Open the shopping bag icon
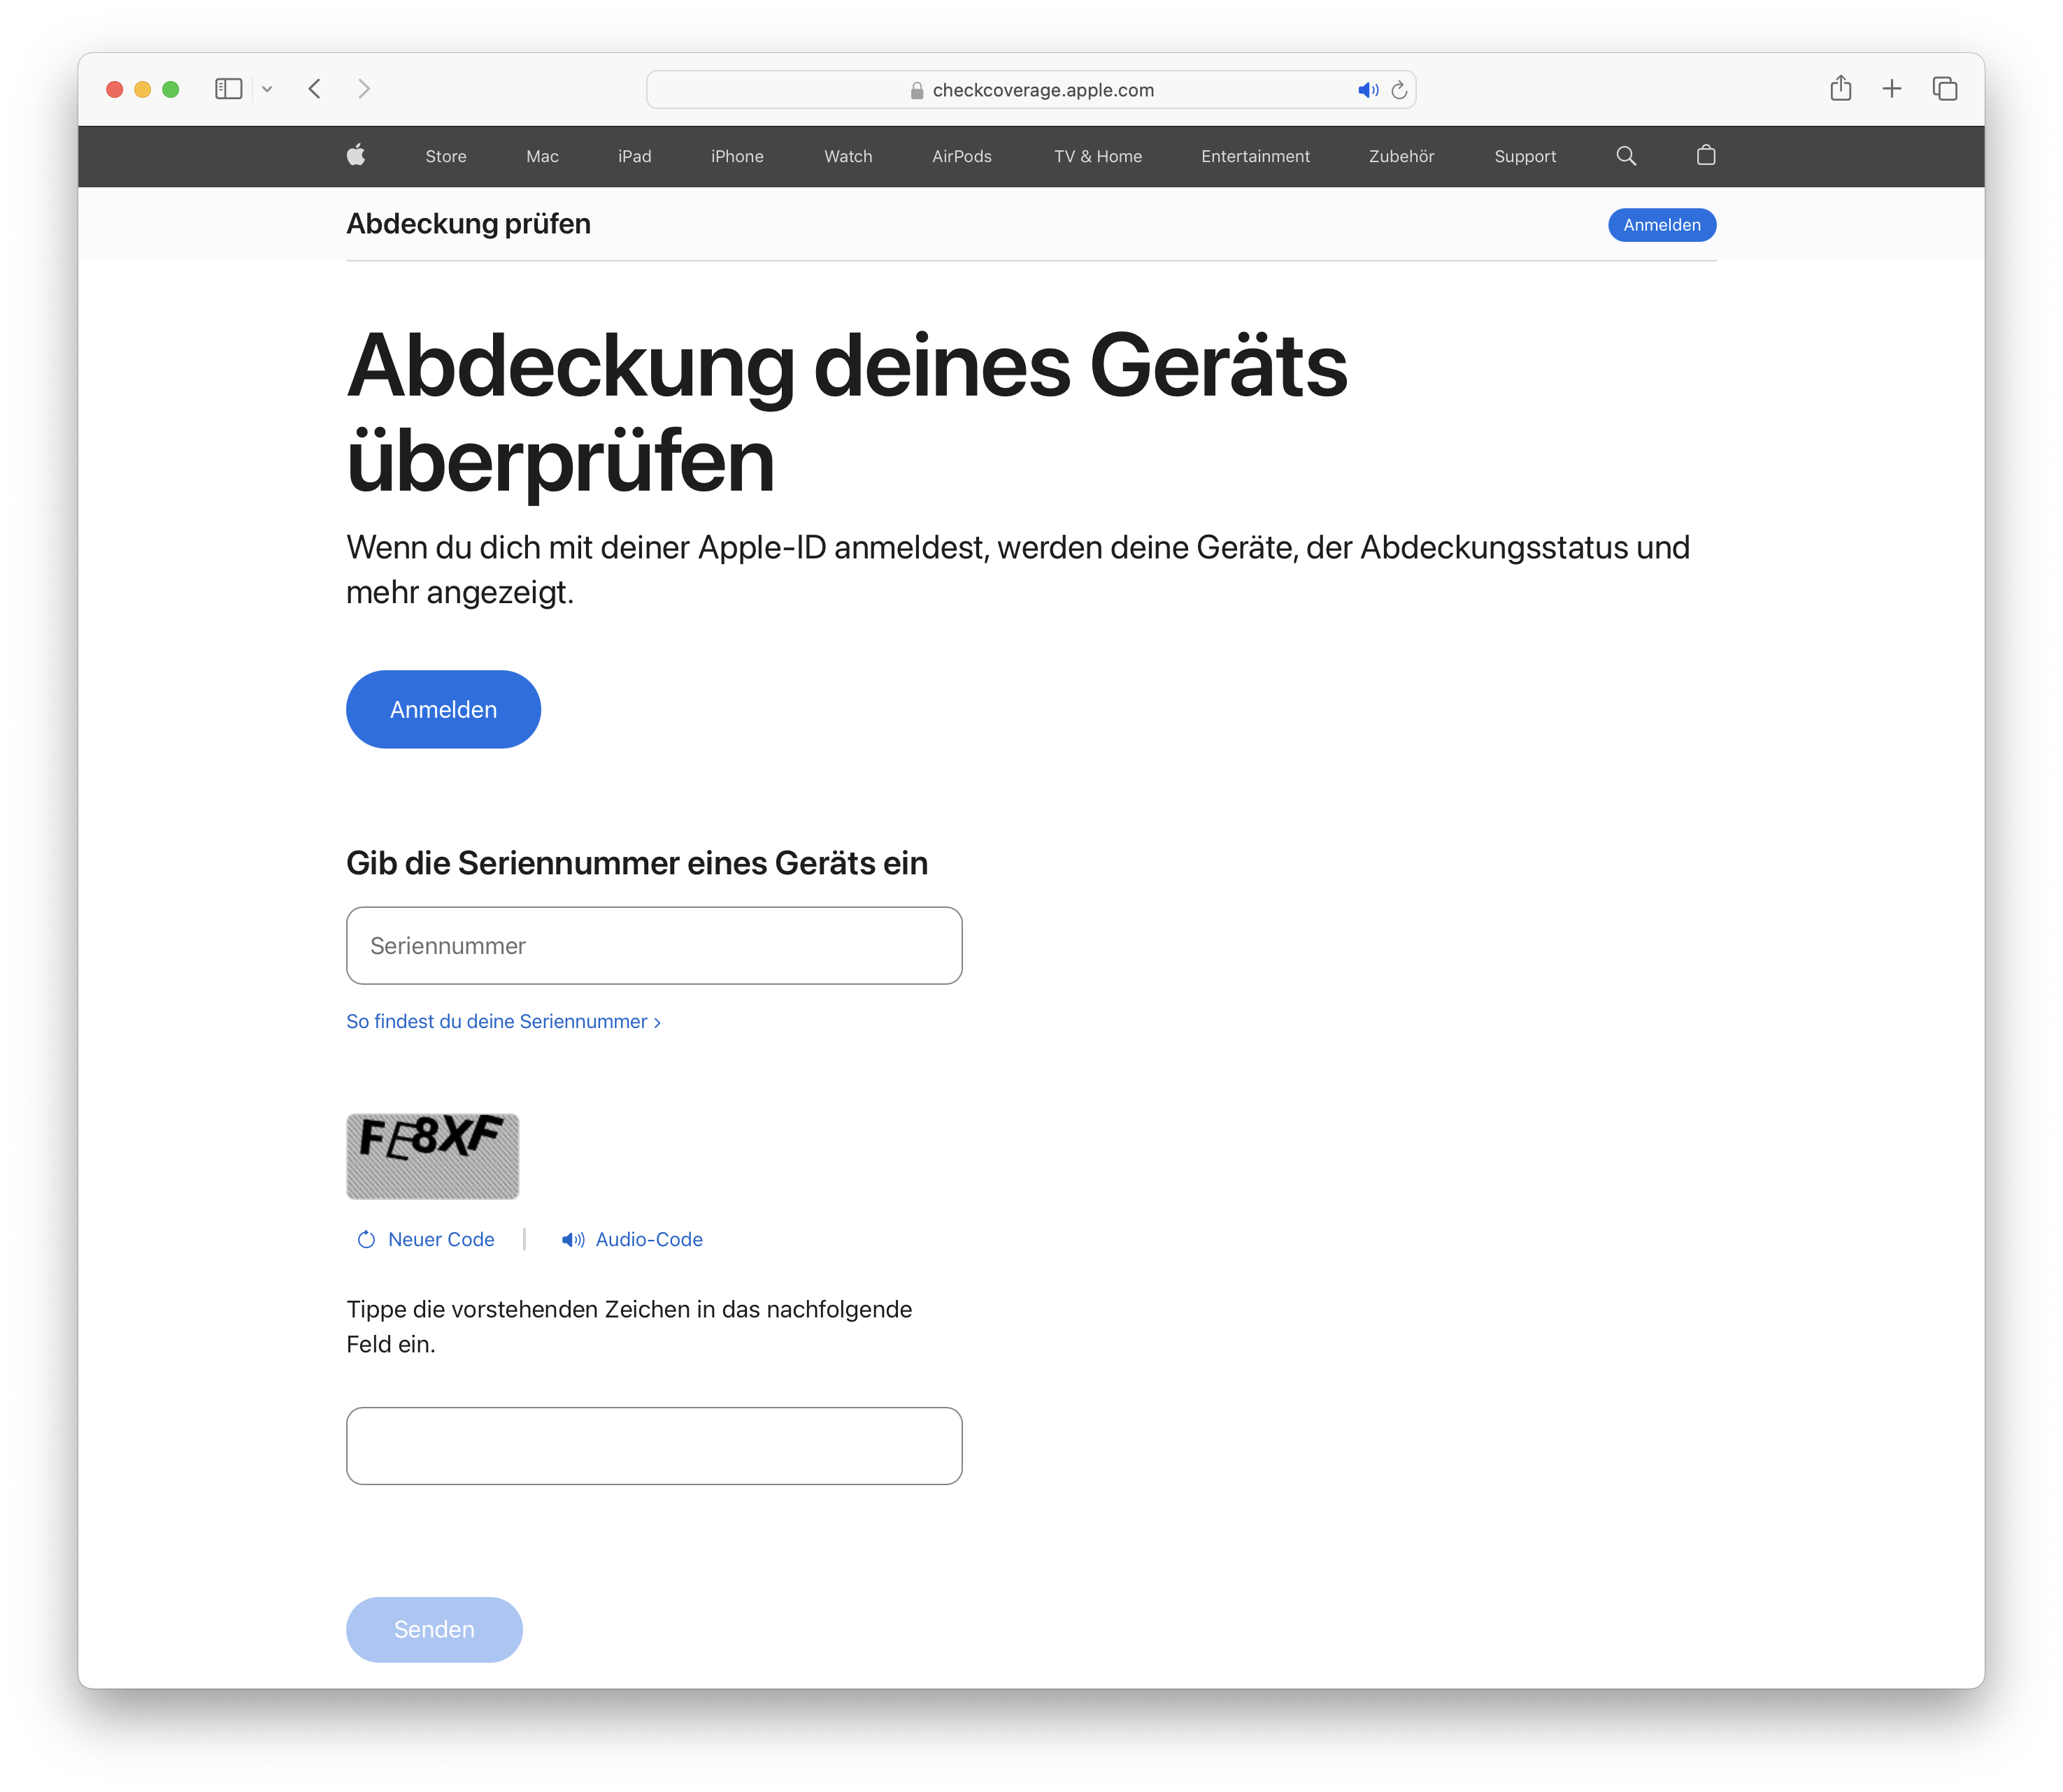Image resolution: width=2063 pixels, height=1792 pixels. (1706, 155)
